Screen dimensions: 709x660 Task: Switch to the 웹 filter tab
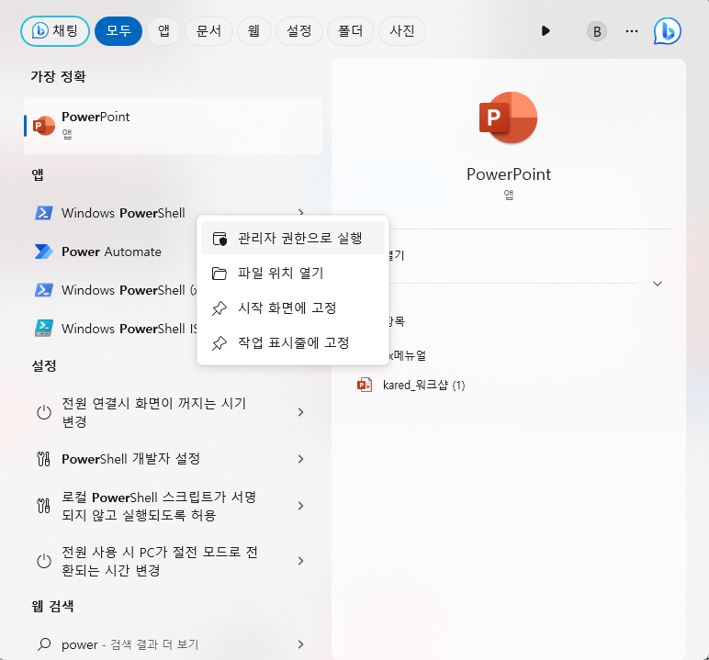point(253,31)
